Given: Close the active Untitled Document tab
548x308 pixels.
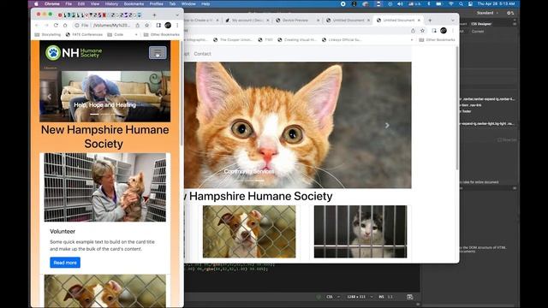Looking at the screenshot, I should click(x=419, y=21).
